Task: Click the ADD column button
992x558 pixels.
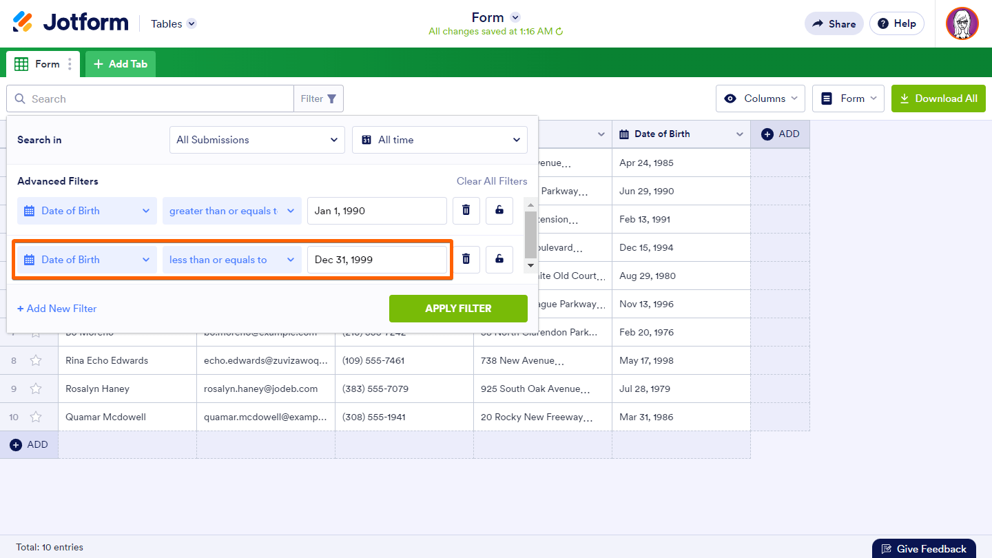Action: tap(780, 134)
